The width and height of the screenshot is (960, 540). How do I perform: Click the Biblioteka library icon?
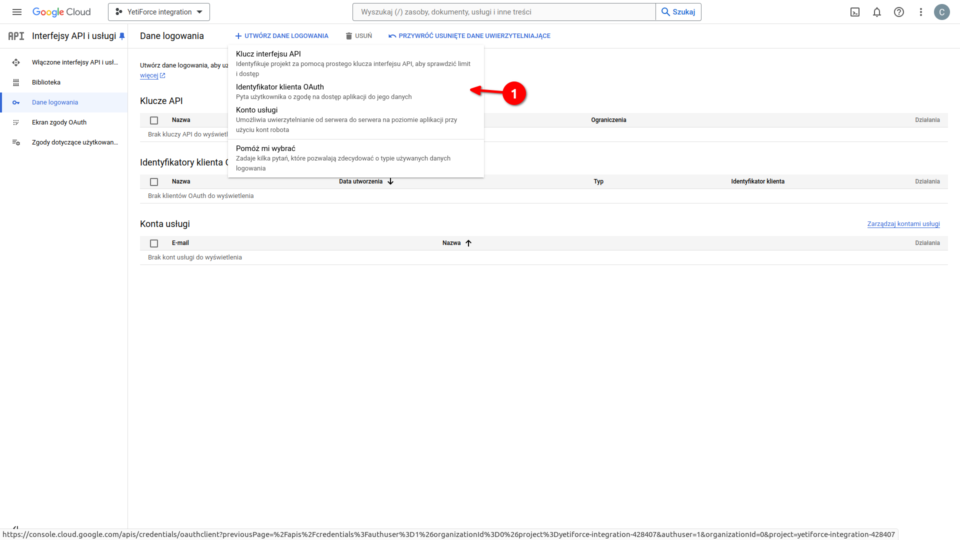[16, 82]
